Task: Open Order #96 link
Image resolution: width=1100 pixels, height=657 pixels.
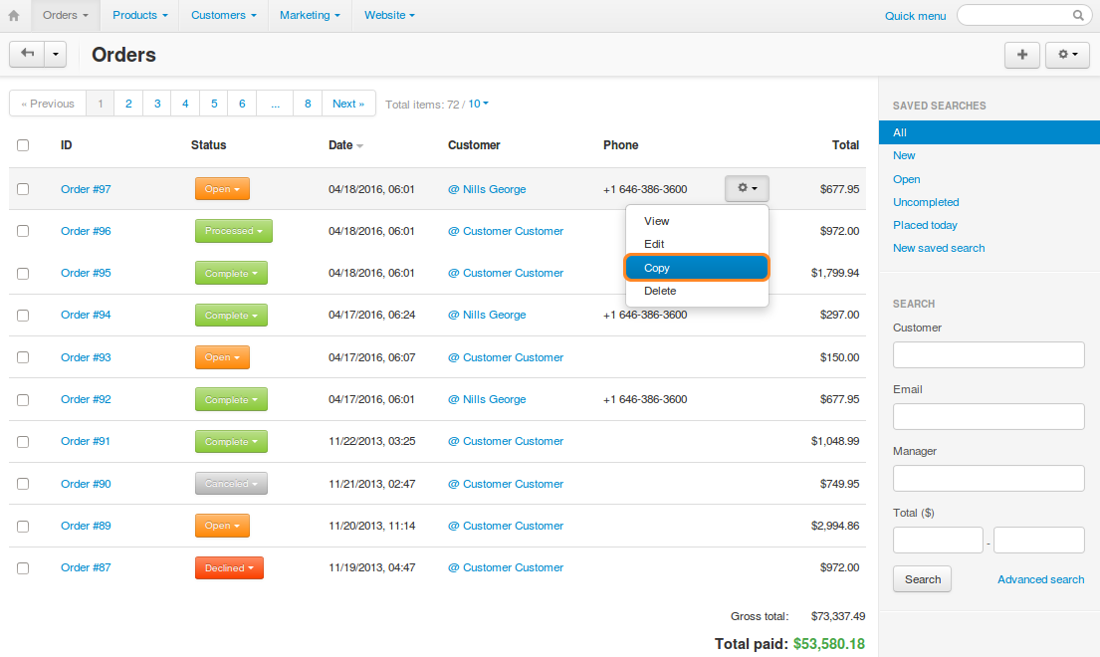Action: coord(86,231)
